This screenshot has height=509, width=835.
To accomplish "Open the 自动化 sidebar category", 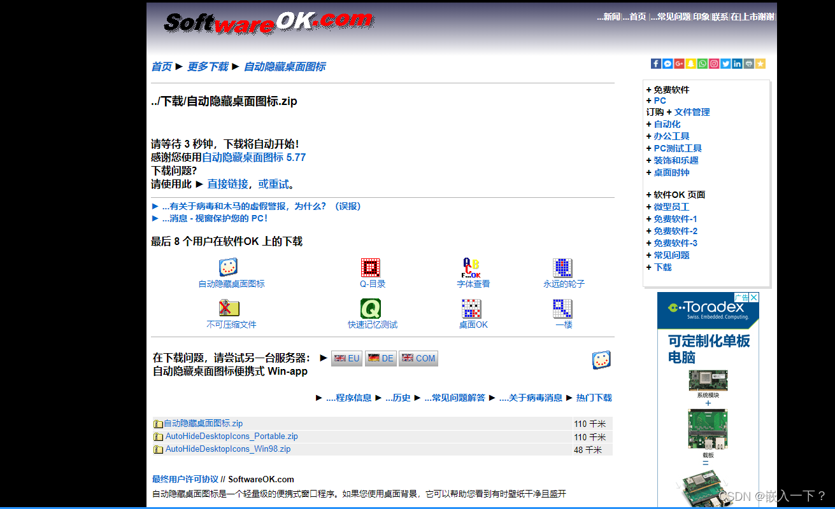I will point(667,124).
